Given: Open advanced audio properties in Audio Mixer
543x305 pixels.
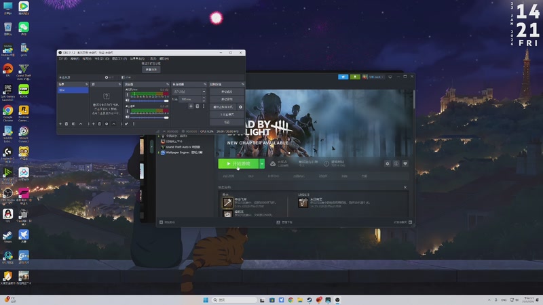Looking at the screenshot, I should pos(126,124).
